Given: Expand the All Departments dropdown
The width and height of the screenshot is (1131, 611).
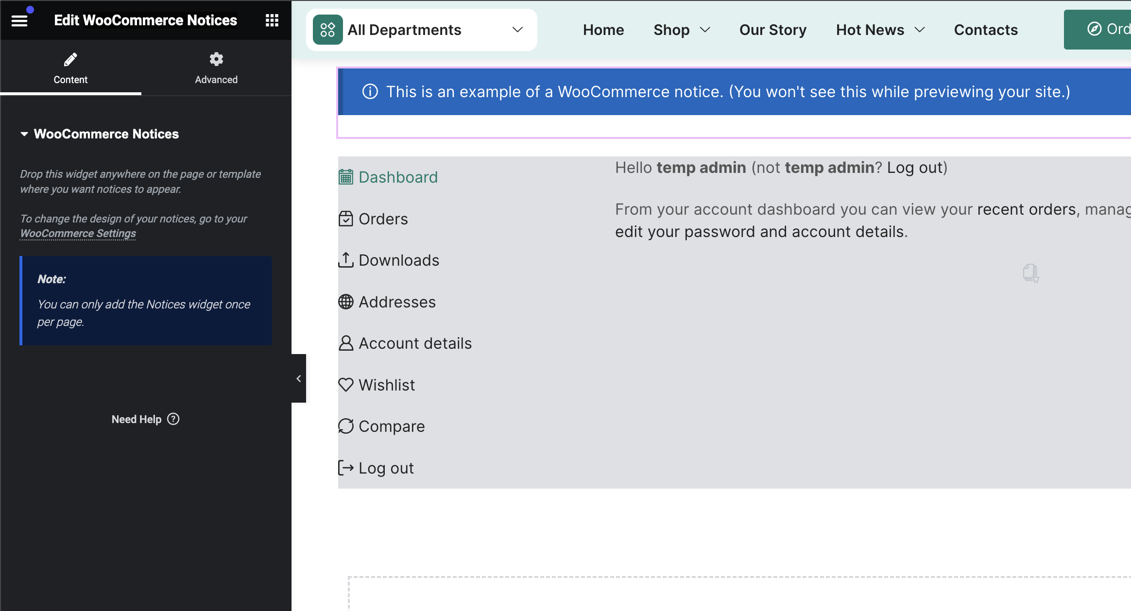Looking at the screenshot, I should click(517, 30).
